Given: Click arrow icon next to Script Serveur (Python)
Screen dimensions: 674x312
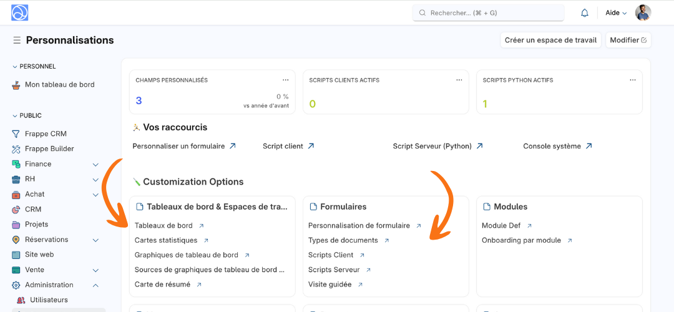Looking at the screenshot, I should 479,146.
